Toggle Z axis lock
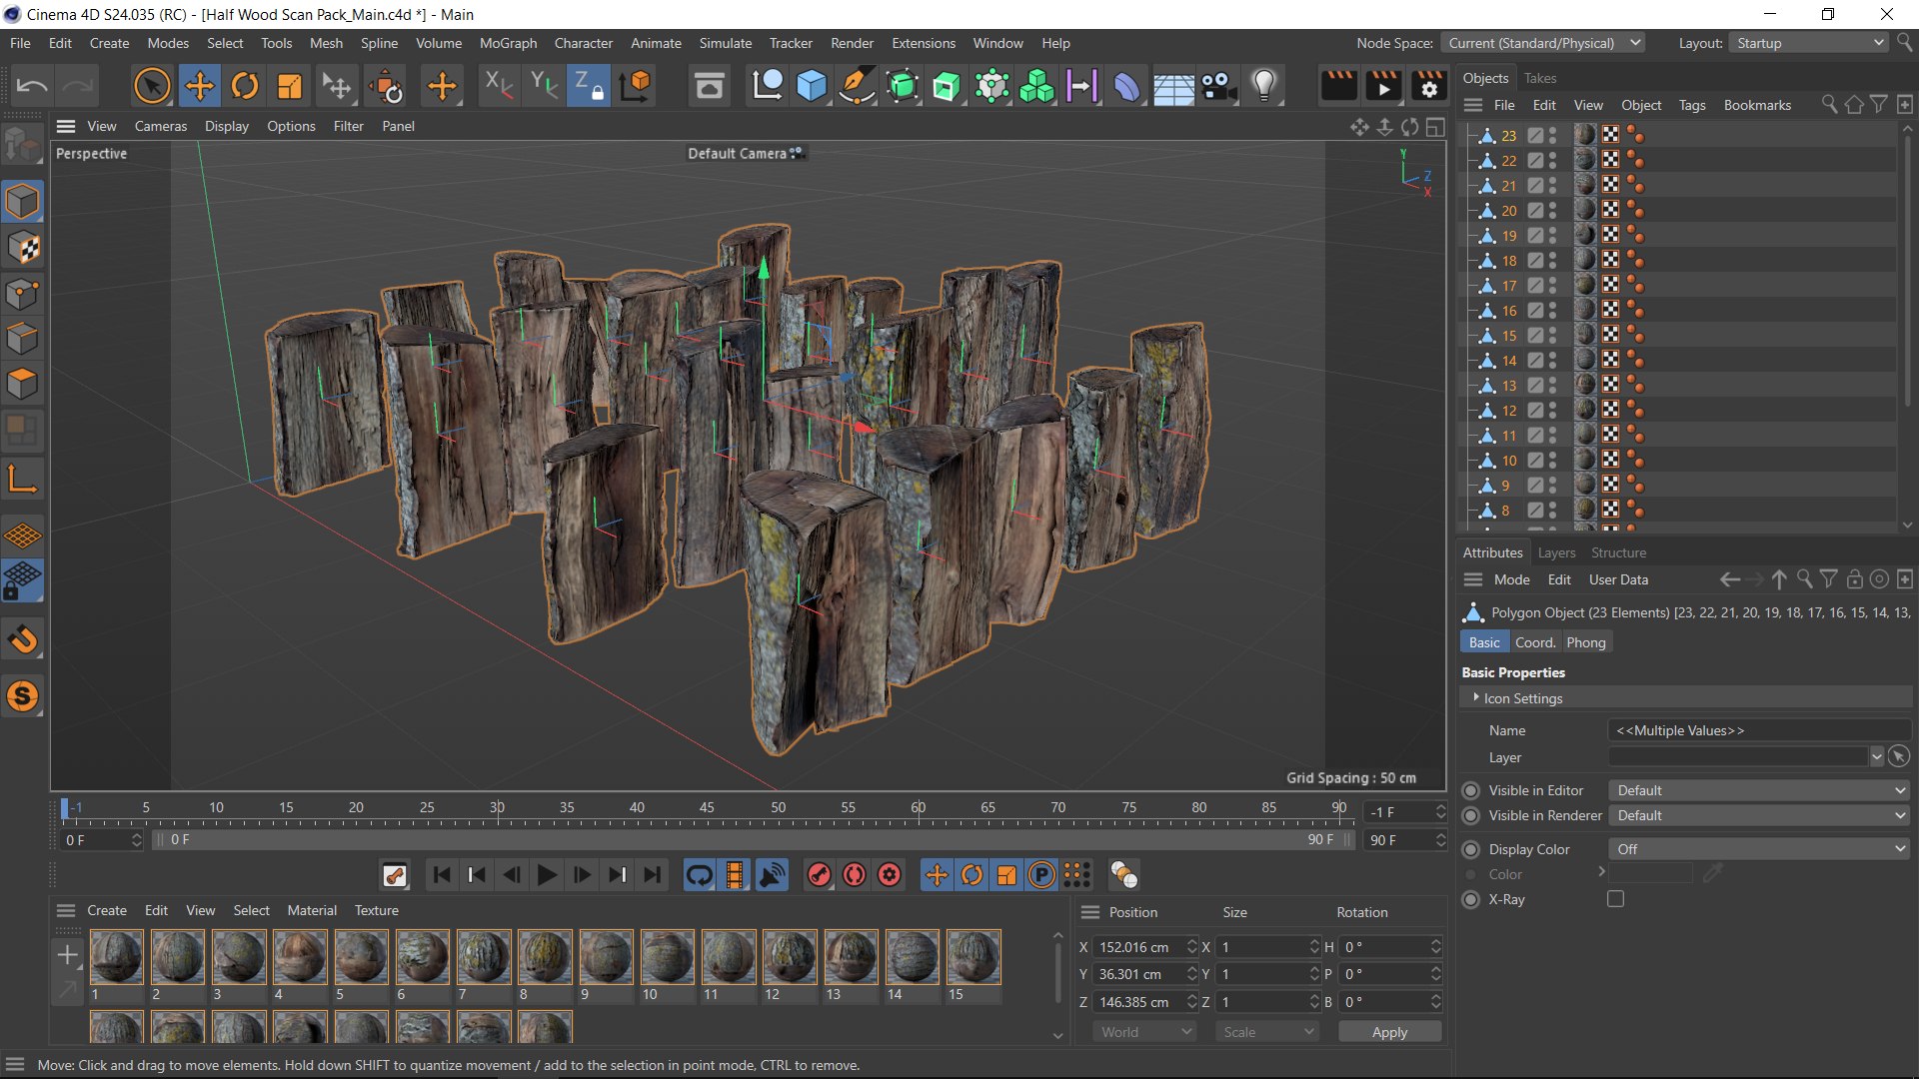The height and width of the screenshot is (1079, 1919). (x=588, y=86)
